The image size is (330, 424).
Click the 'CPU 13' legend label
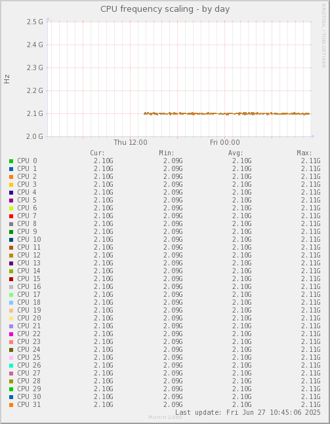pyautogui.click(x=29, y=263)
